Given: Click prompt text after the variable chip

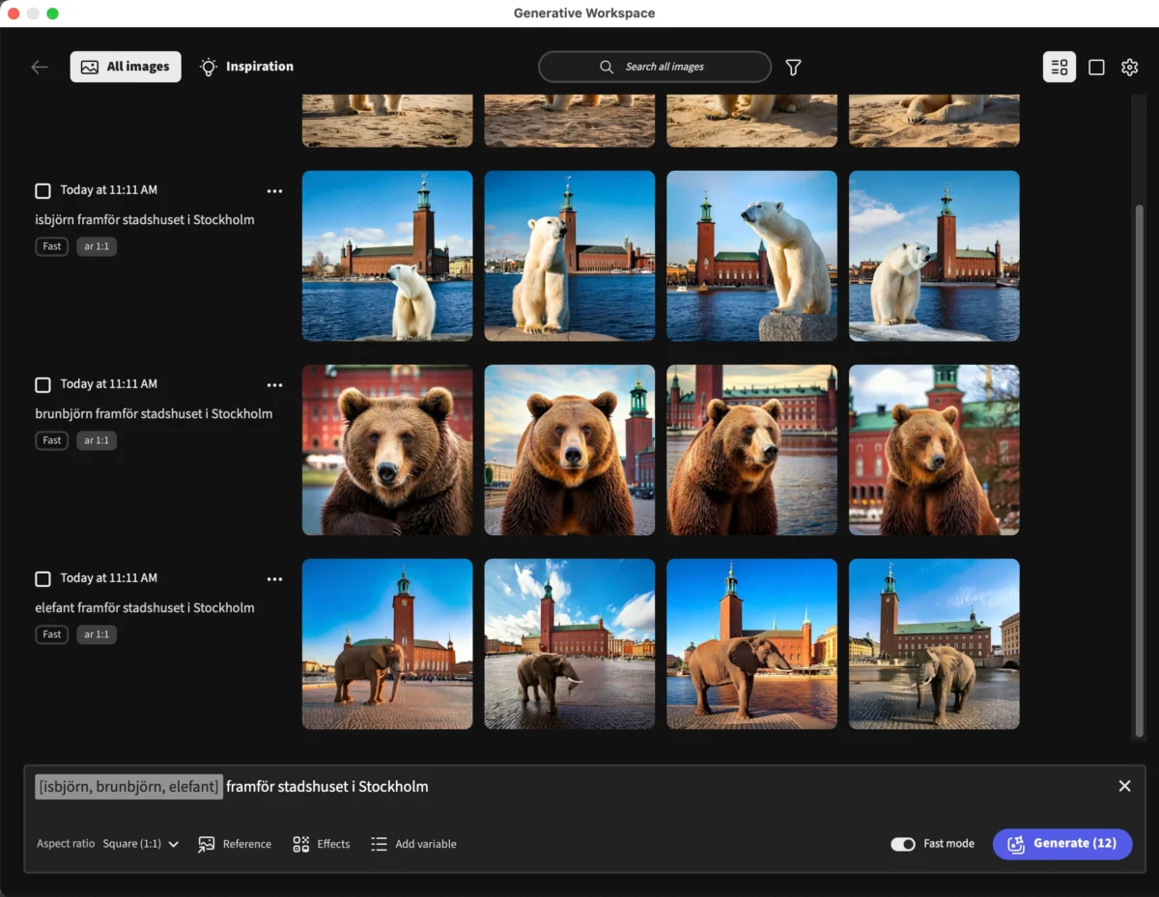Looking at the screenshot, I should (x=327, y=786).
